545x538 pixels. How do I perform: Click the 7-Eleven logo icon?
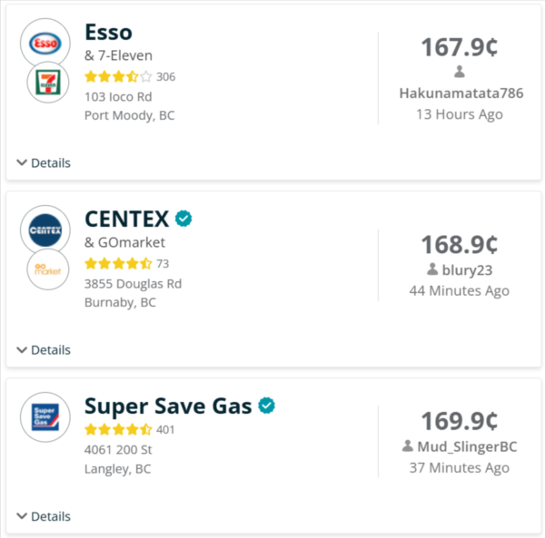48,83
